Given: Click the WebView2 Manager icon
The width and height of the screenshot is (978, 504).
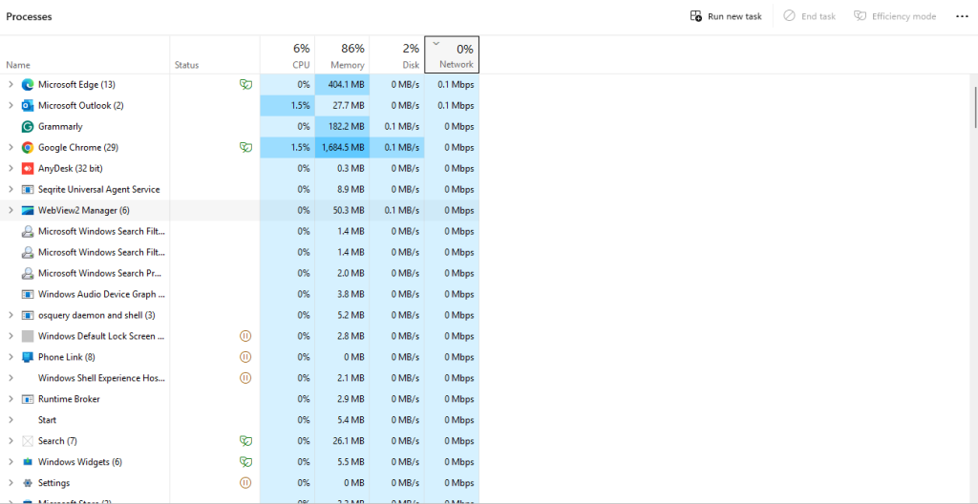Looking at the screenshot, I should [x=28, y=210].
